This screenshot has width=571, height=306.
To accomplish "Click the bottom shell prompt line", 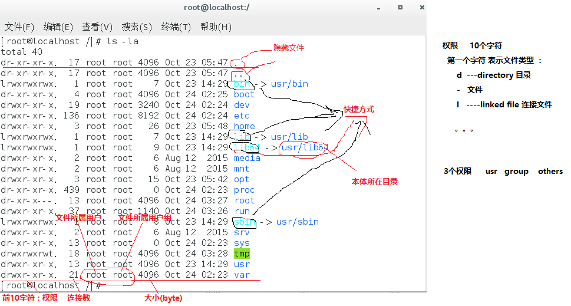I will coord(51,285).
